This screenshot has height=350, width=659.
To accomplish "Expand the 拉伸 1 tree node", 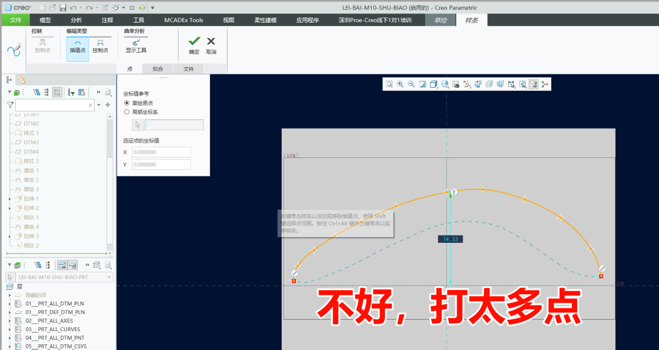I will pos(9,199).
